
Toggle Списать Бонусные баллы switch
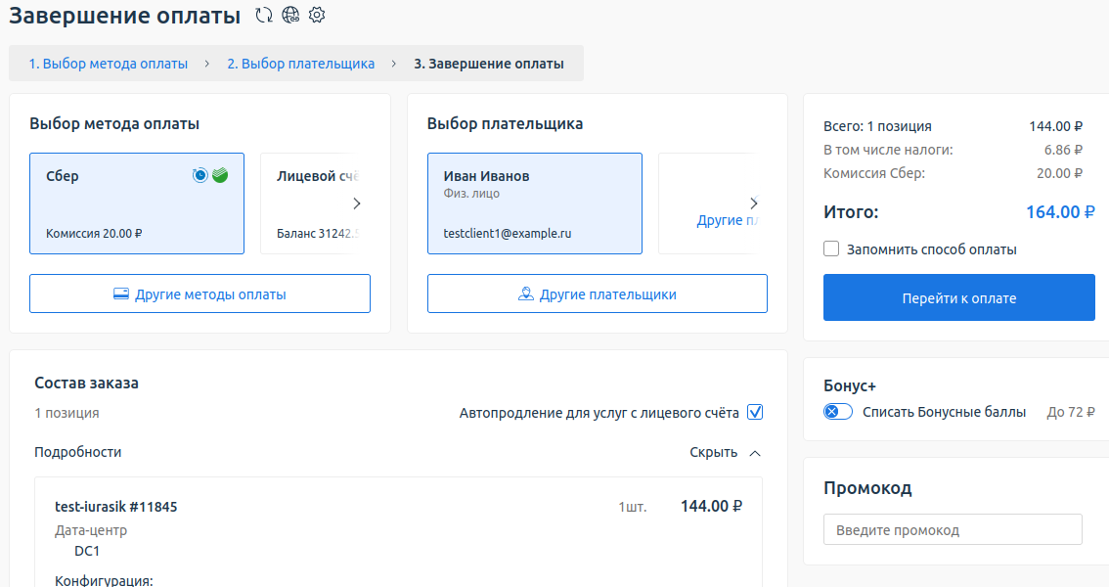click(x=838, y=412)
